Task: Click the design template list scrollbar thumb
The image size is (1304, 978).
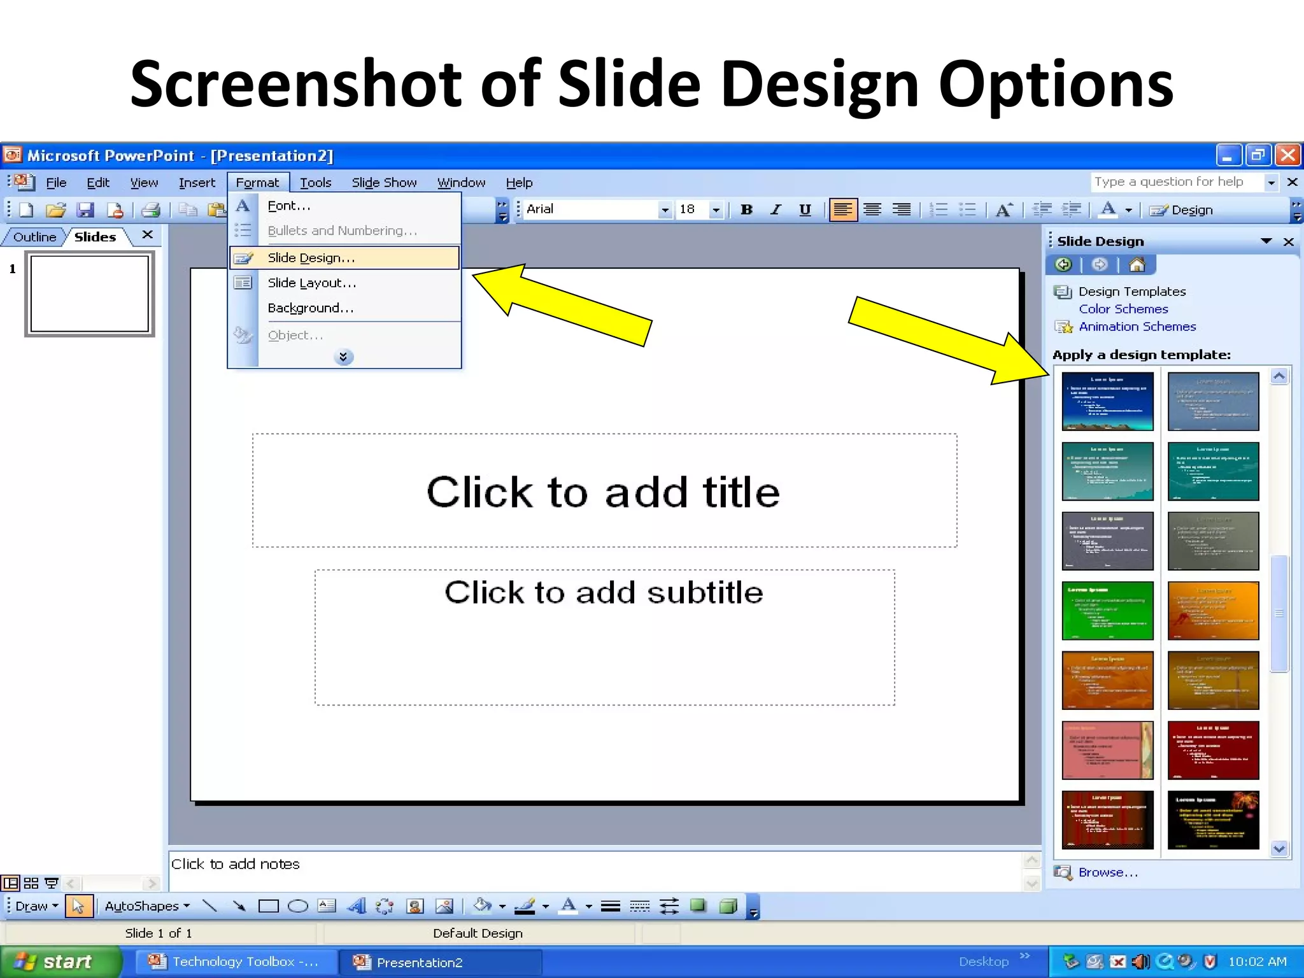Action: click(1279, 614)
